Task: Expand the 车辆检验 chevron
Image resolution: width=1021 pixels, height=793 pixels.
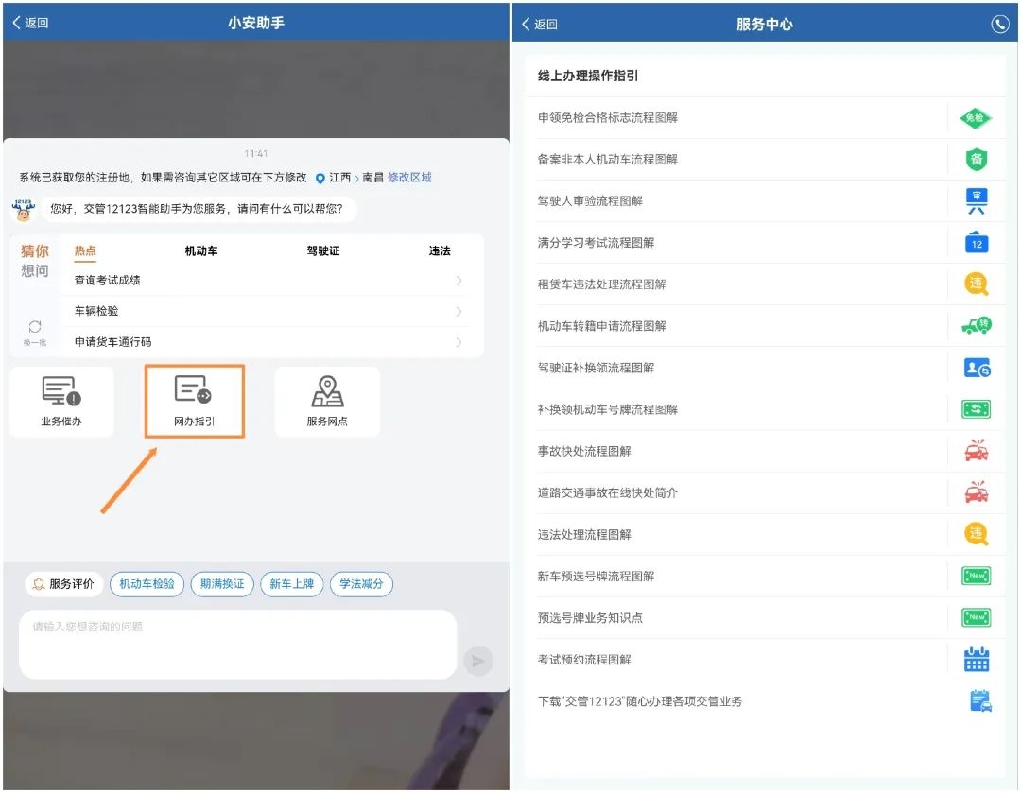Action: click(x=459, y=311)
